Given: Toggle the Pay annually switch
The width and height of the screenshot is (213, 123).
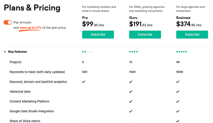Looking at the screenshot, I should (x=8, y=22).
